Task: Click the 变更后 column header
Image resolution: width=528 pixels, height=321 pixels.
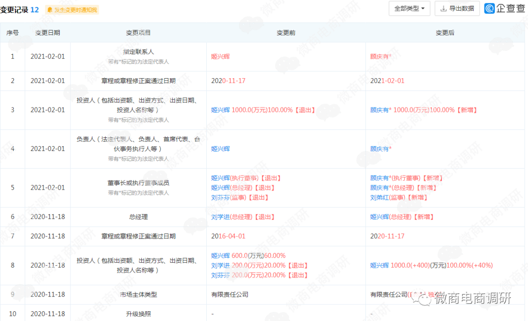Action: click(445, 33)
